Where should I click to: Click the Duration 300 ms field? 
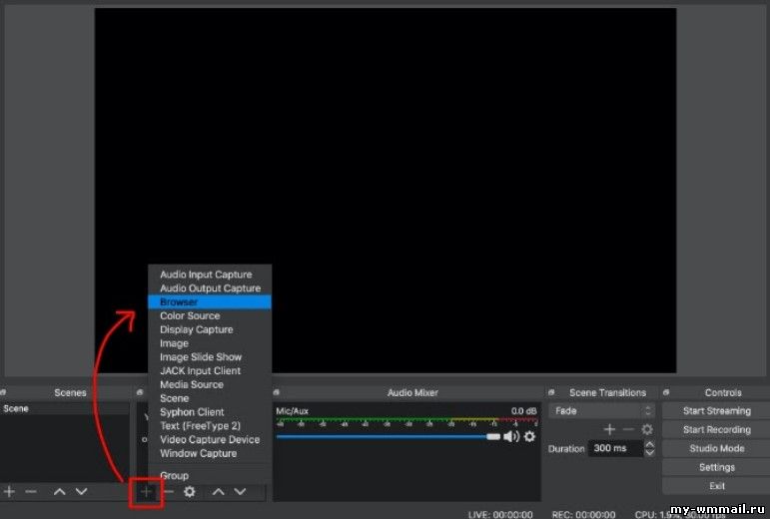click(x=616, y=448)
